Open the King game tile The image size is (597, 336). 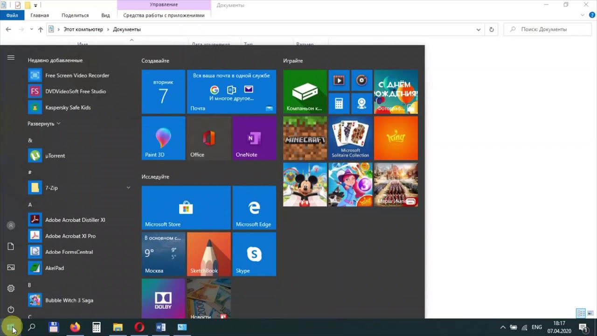396,138
